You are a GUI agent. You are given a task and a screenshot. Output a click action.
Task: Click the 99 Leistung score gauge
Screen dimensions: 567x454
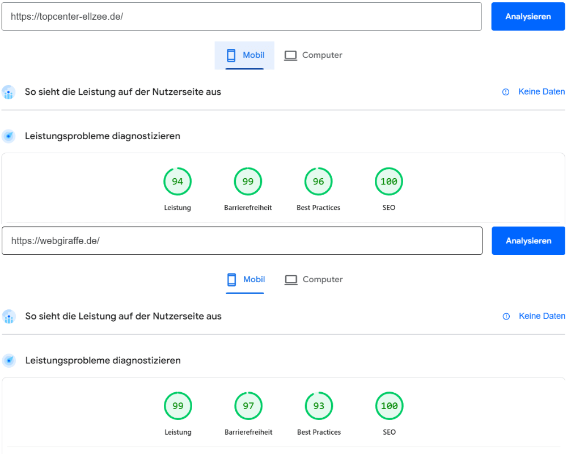178,406
